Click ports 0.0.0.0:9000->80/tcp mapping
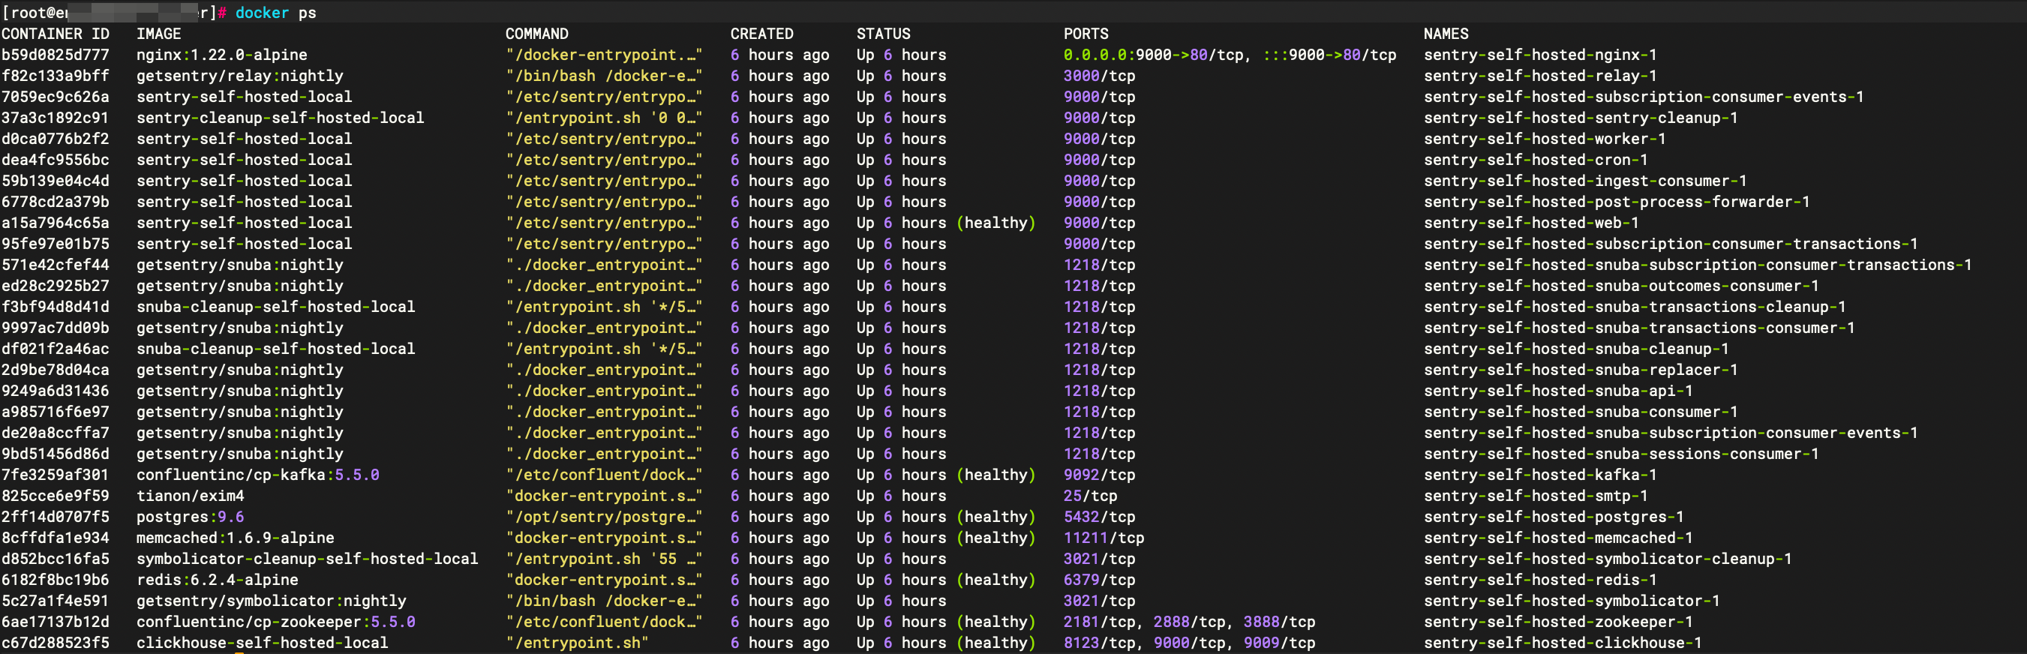Image resolution: width=2027 pixels, height=654 pixels. point(1154,55)
